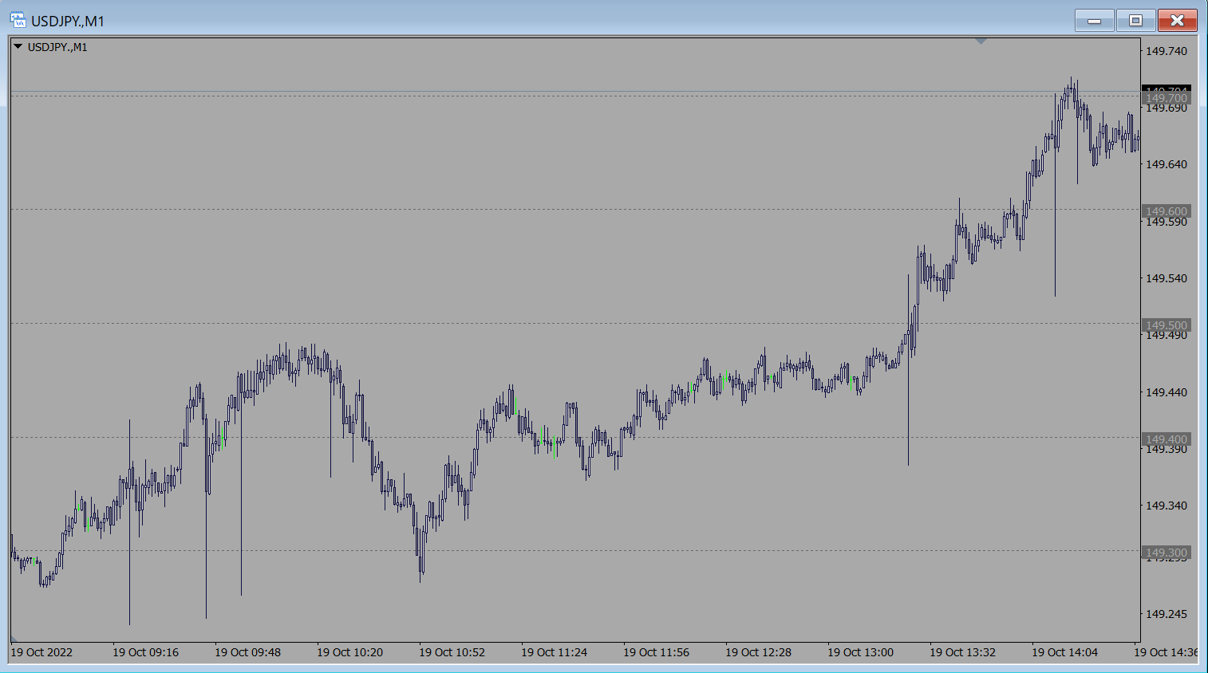This screenshot has height=673, width=1208.
Task: Minimize the USDJPY chart window
Action: click(1094, 21)
